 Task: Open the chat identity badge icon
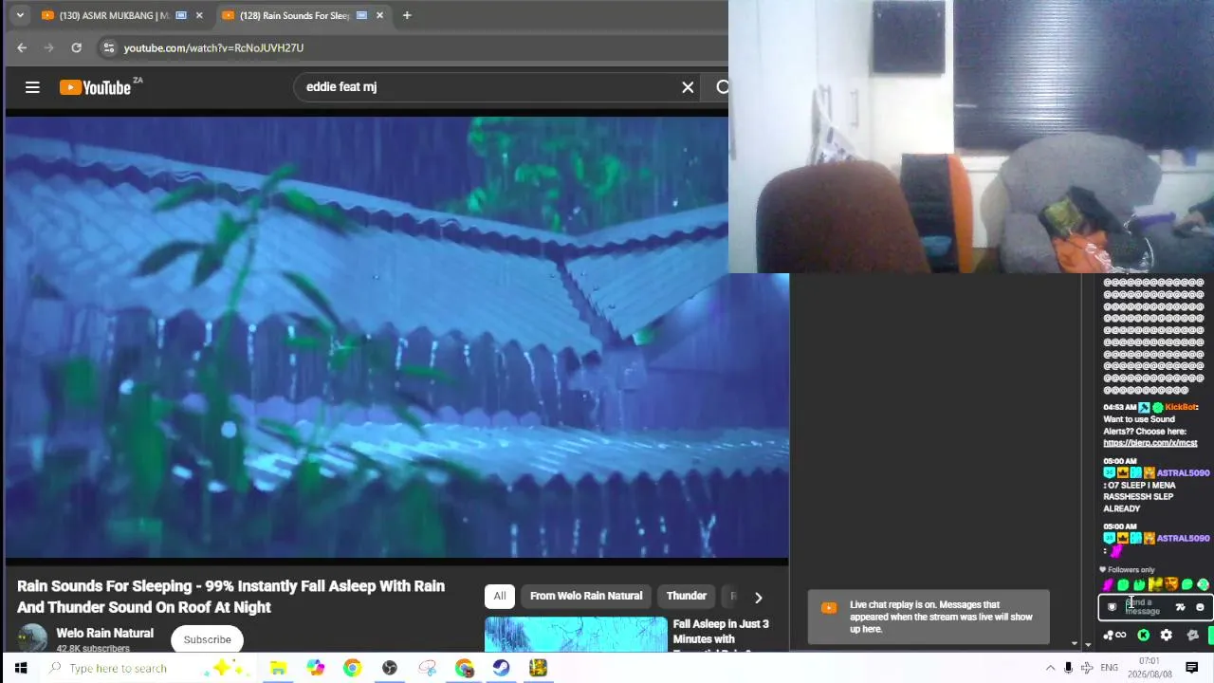click(x=1113, y=607)
